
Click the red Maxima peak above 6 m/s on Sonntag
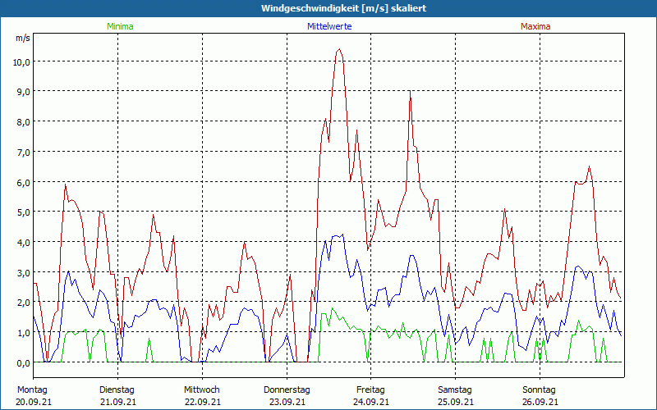point(589,167)
